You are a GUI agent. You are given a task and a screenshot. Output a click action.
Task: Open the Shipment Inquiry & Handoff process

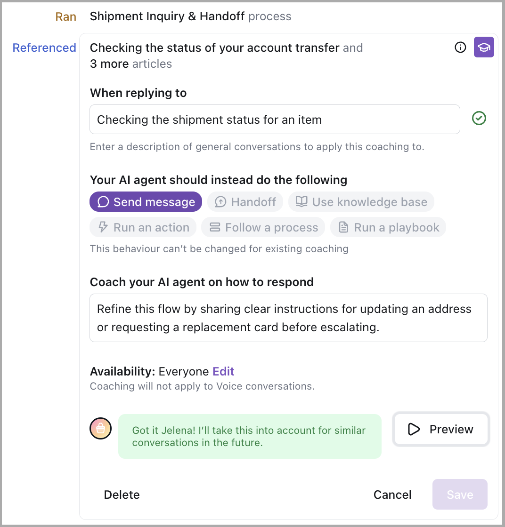pos(167,16)
